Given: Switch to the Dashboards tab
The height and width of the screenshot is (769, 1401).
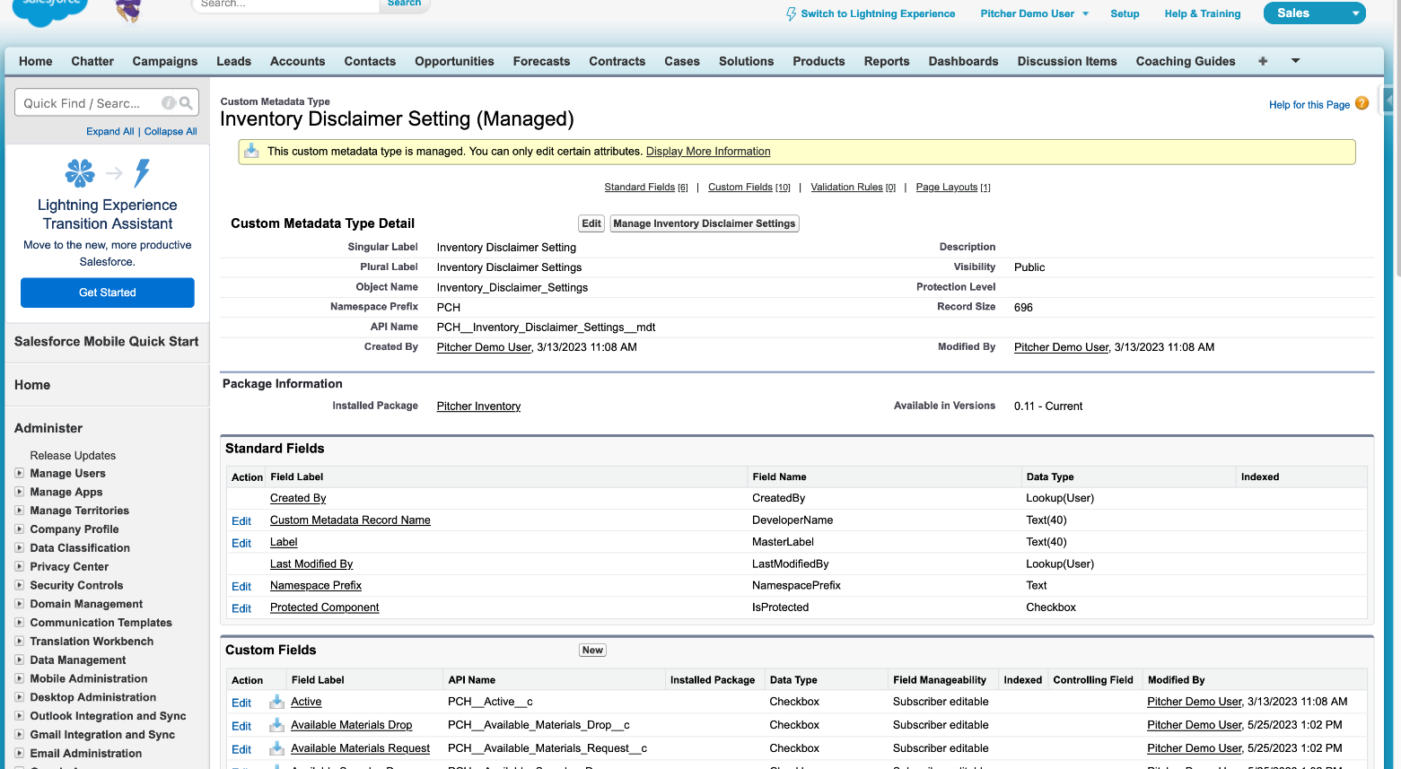Looking at the screenshot, I should click(x=963, y=61).
